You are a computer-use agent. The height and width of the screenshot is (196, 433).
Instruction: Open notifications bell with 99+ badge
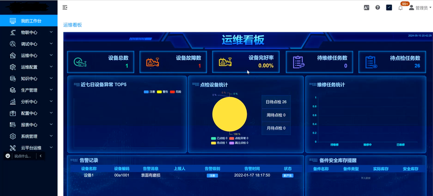[x=401, y=8]
